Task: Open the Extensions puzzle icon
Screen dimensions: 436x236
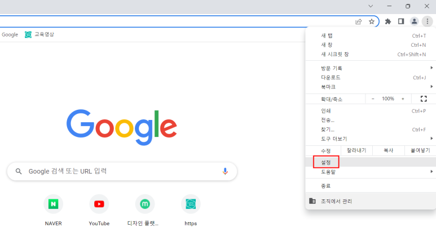Action: [388, 21]
